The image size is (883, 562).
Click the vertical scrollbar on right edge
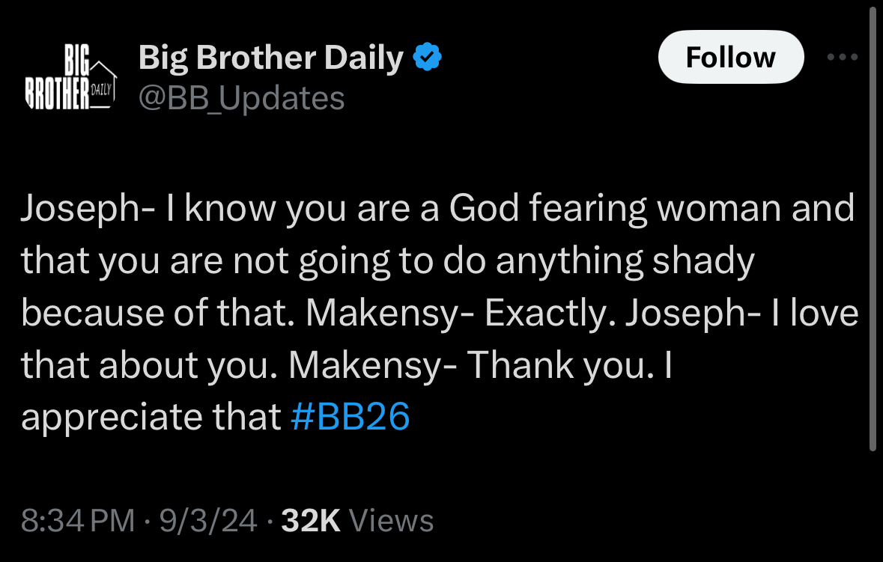(x=873, y=225)
